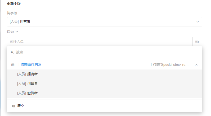211x116 pixels.
Task: Click the magnifier search icon
Action: [x=12, y=52]
